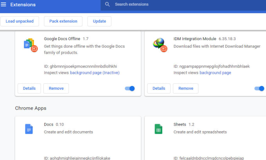Screen dimensions: 266x160
Task: Click the search magnifier icon
Action: click(107, 4)
